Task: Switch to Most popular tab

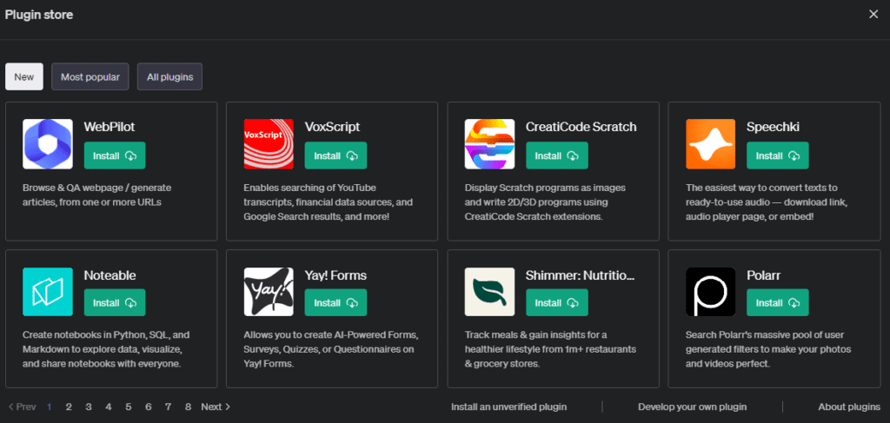Action: [x=90, y=76]
